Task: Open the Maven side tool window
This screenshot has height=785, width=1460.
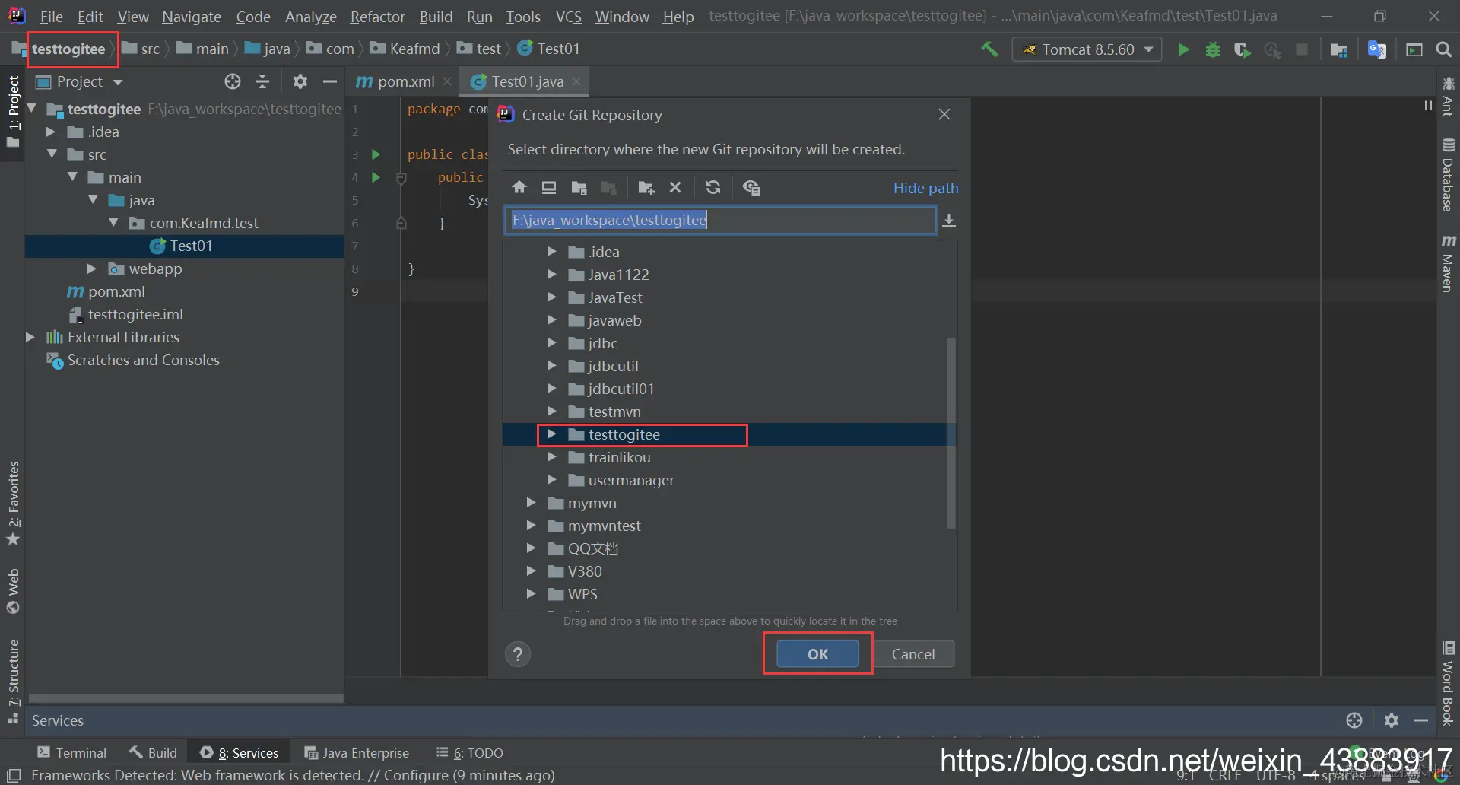Action: tap(1448, 263)
